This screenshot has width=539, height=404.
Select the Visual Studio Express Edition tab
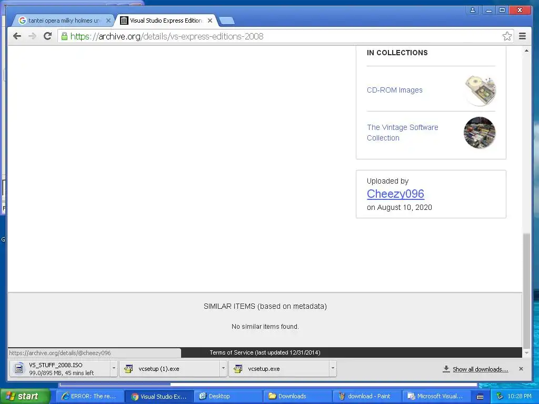point(166,21)
